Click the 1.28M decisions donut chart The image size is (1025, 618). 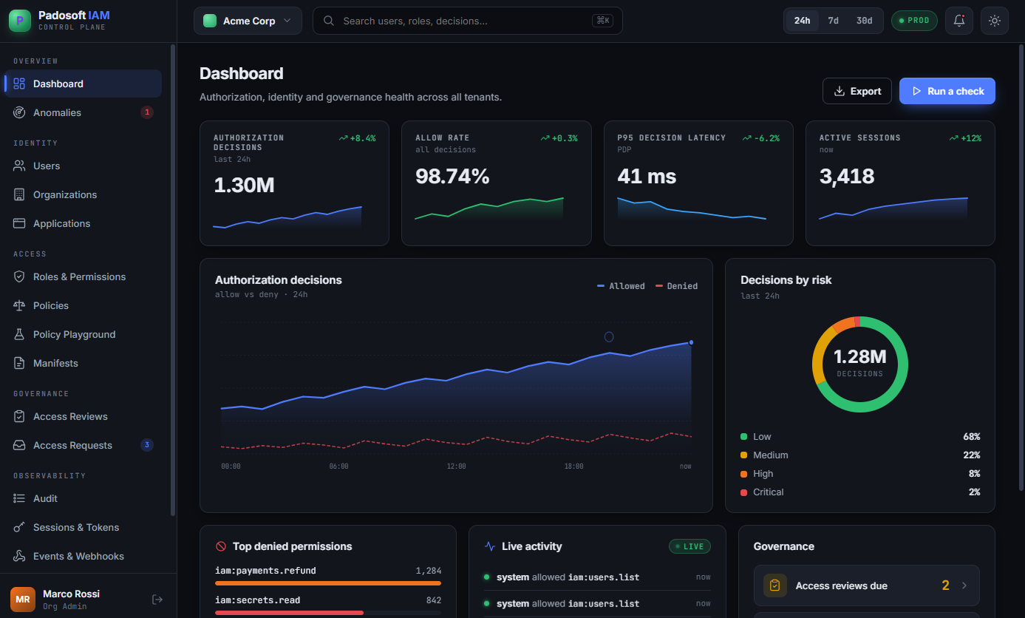(860, 364)
